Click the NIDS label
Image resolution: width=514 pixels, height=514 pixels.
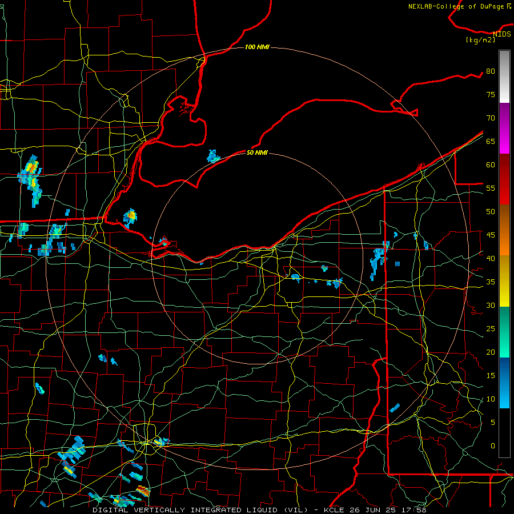[501, 34]
